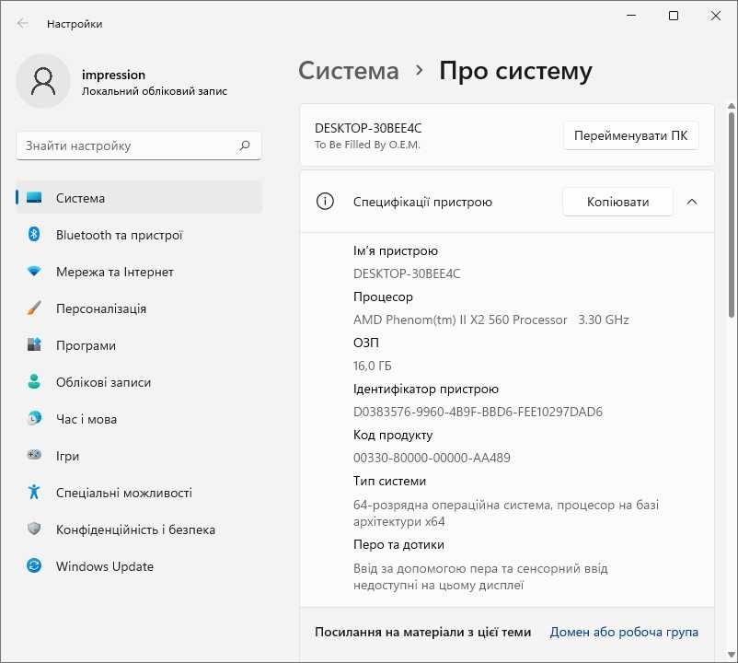The image size is (738, 663).
Task: Click the Облікові записи person icon
Action: pyautogui.click(x=34, y=381)
